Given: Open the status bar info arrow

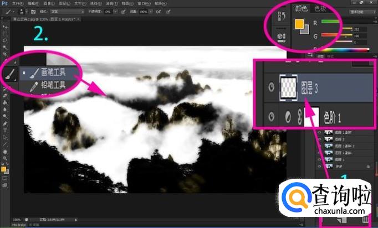Looking at the screenshot, I should tap(76, 220).
